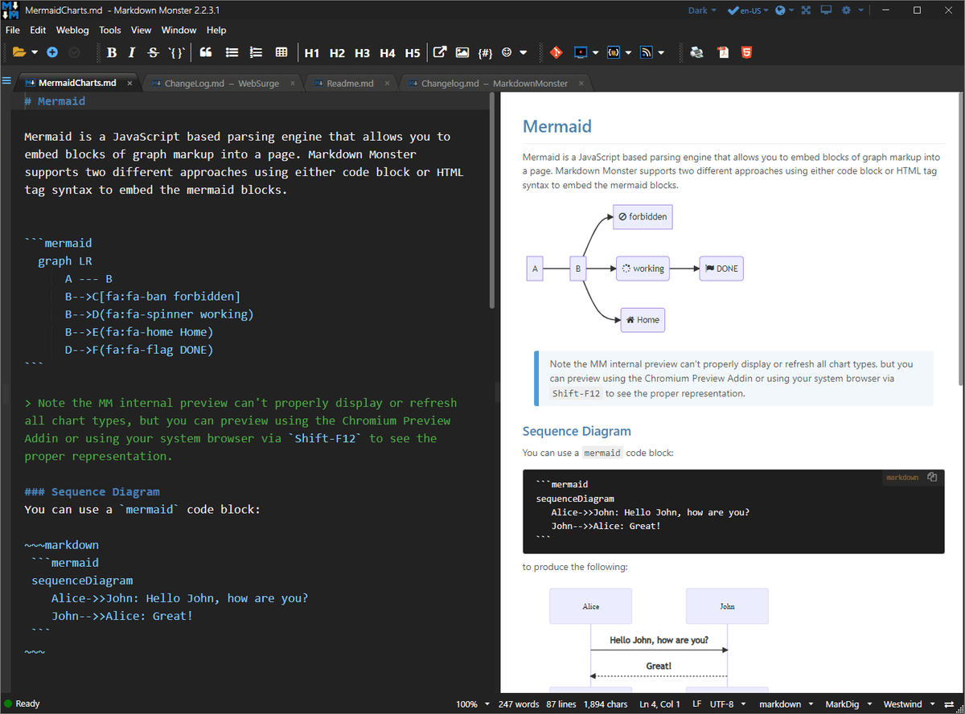Expand the weblog RSS dropdown arrow
The width and height of the screenshot is (965, 714).
coord(661,53)
